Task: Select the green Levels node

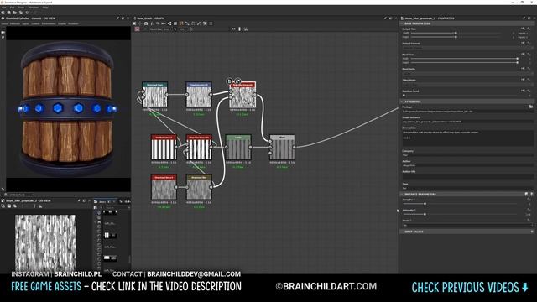Action: [238, 148]
